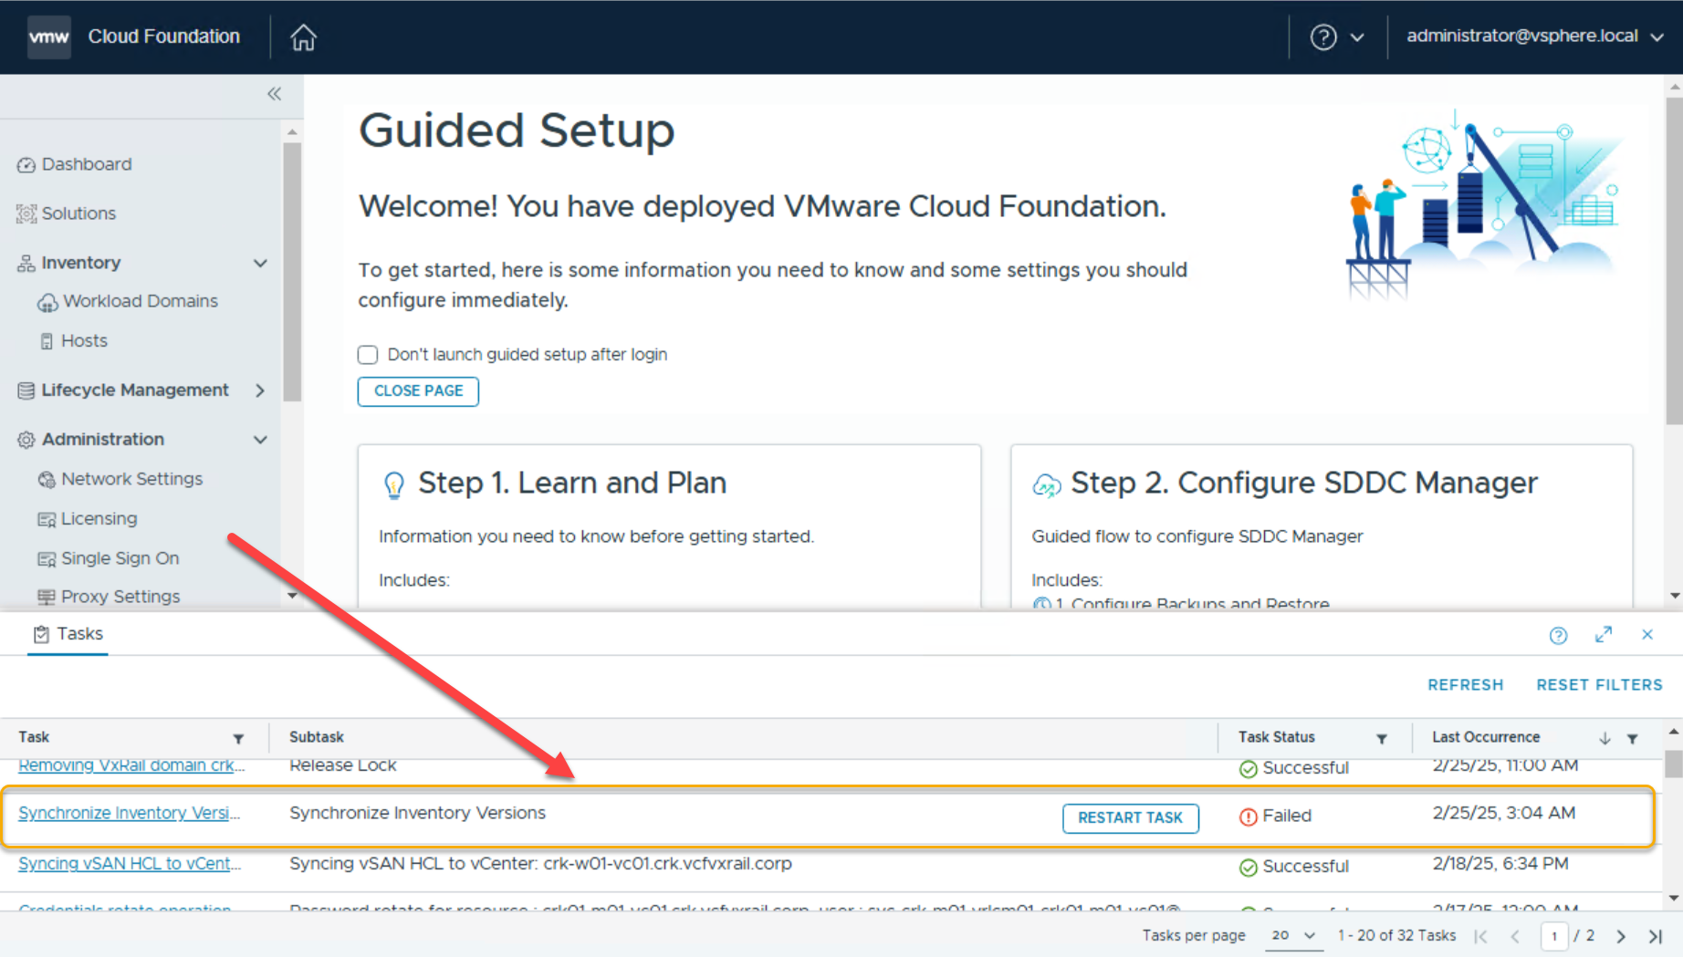Open the Synchronize Inventory Versions task link
Screen dimensions: 1683x957
click(129, 813)
